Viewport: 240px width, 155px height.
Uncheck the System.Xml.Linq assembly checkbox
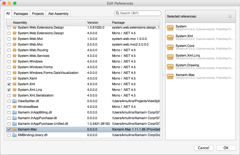(x=9, y=90)
